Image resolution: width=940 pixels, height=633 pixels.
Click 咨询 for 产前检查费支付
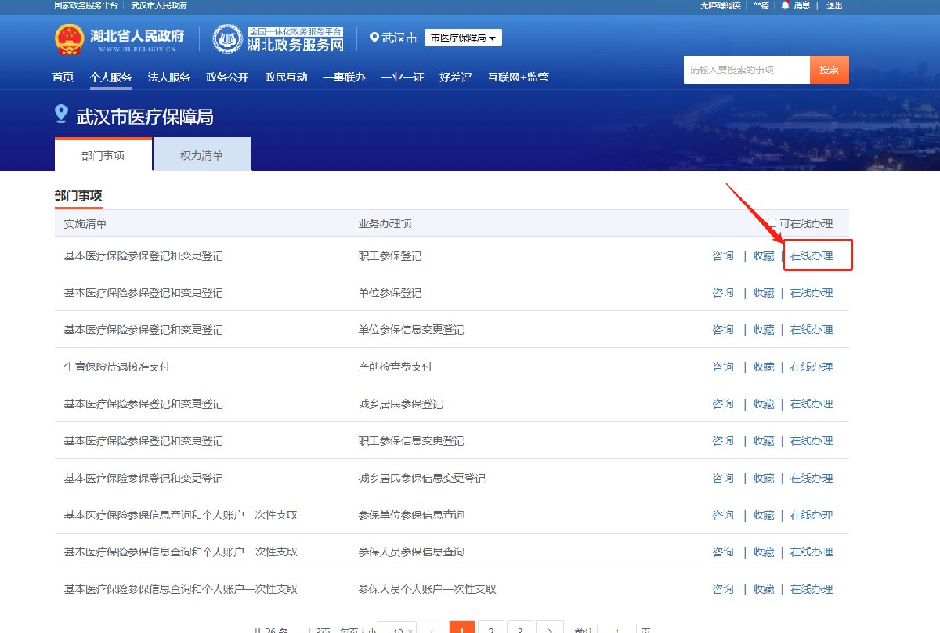click(722, 367)
